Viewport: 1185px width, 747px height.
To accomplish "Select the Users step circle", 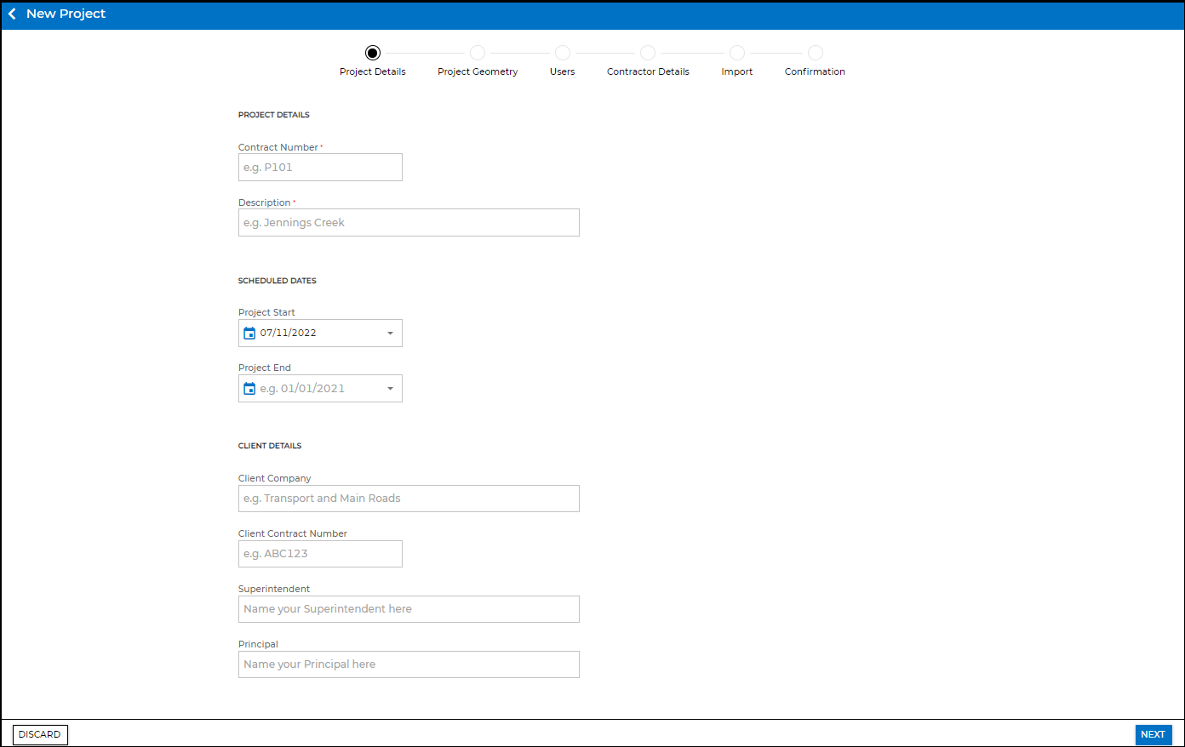I will point(563,53).
